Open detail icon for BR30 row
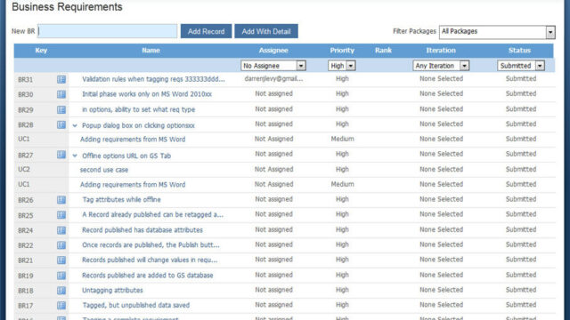Viewport: 570px width, 320px height. point(61,94)
